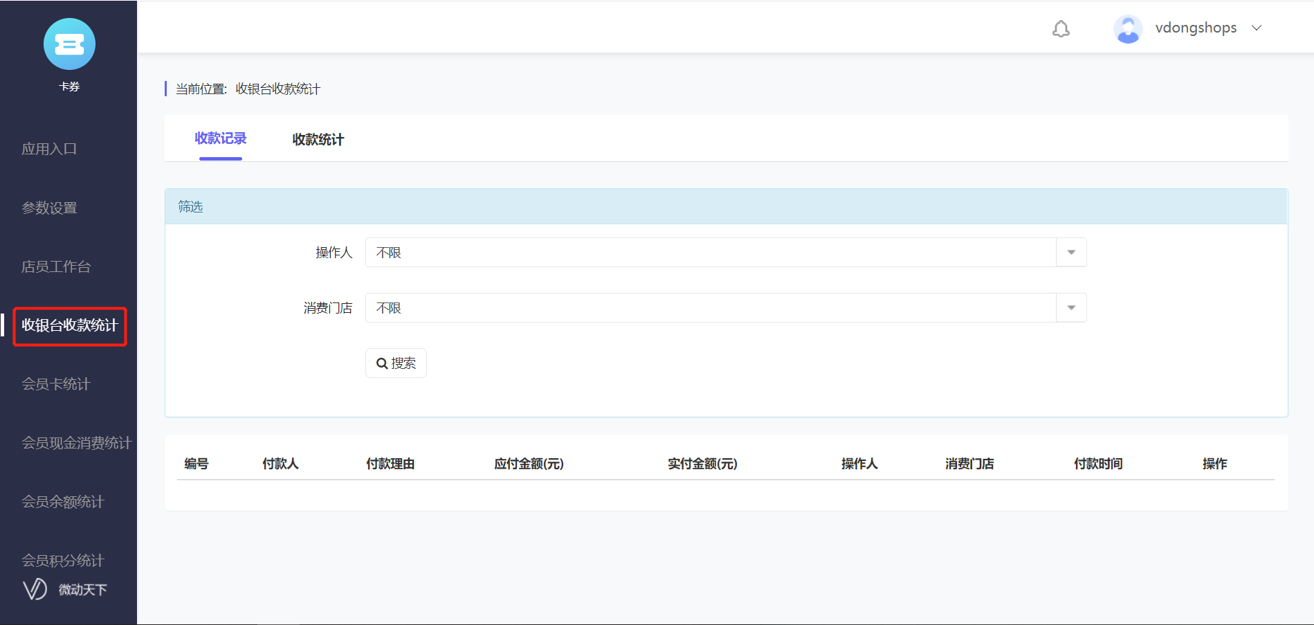Open 应用入口 in the sidebar
This screenshot has width=1314, height=625.
coord(49,149)
